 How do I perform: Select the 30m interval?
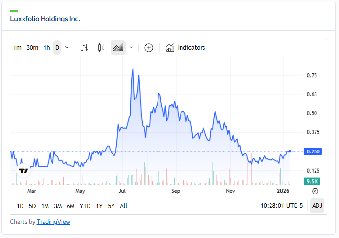pyautogui.click(x=32, y=48)
